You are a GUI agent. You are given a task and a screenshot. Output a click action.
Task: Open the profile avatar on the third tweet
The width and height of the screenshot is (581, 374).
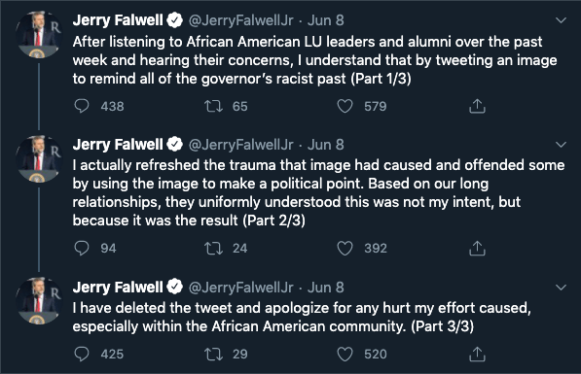click(x=39, y=301)
